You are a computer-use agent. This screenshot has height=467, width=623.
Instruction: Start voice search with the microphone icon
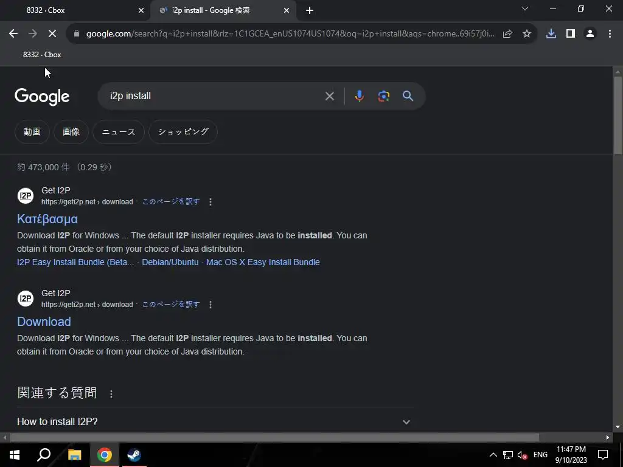(359, 96)
